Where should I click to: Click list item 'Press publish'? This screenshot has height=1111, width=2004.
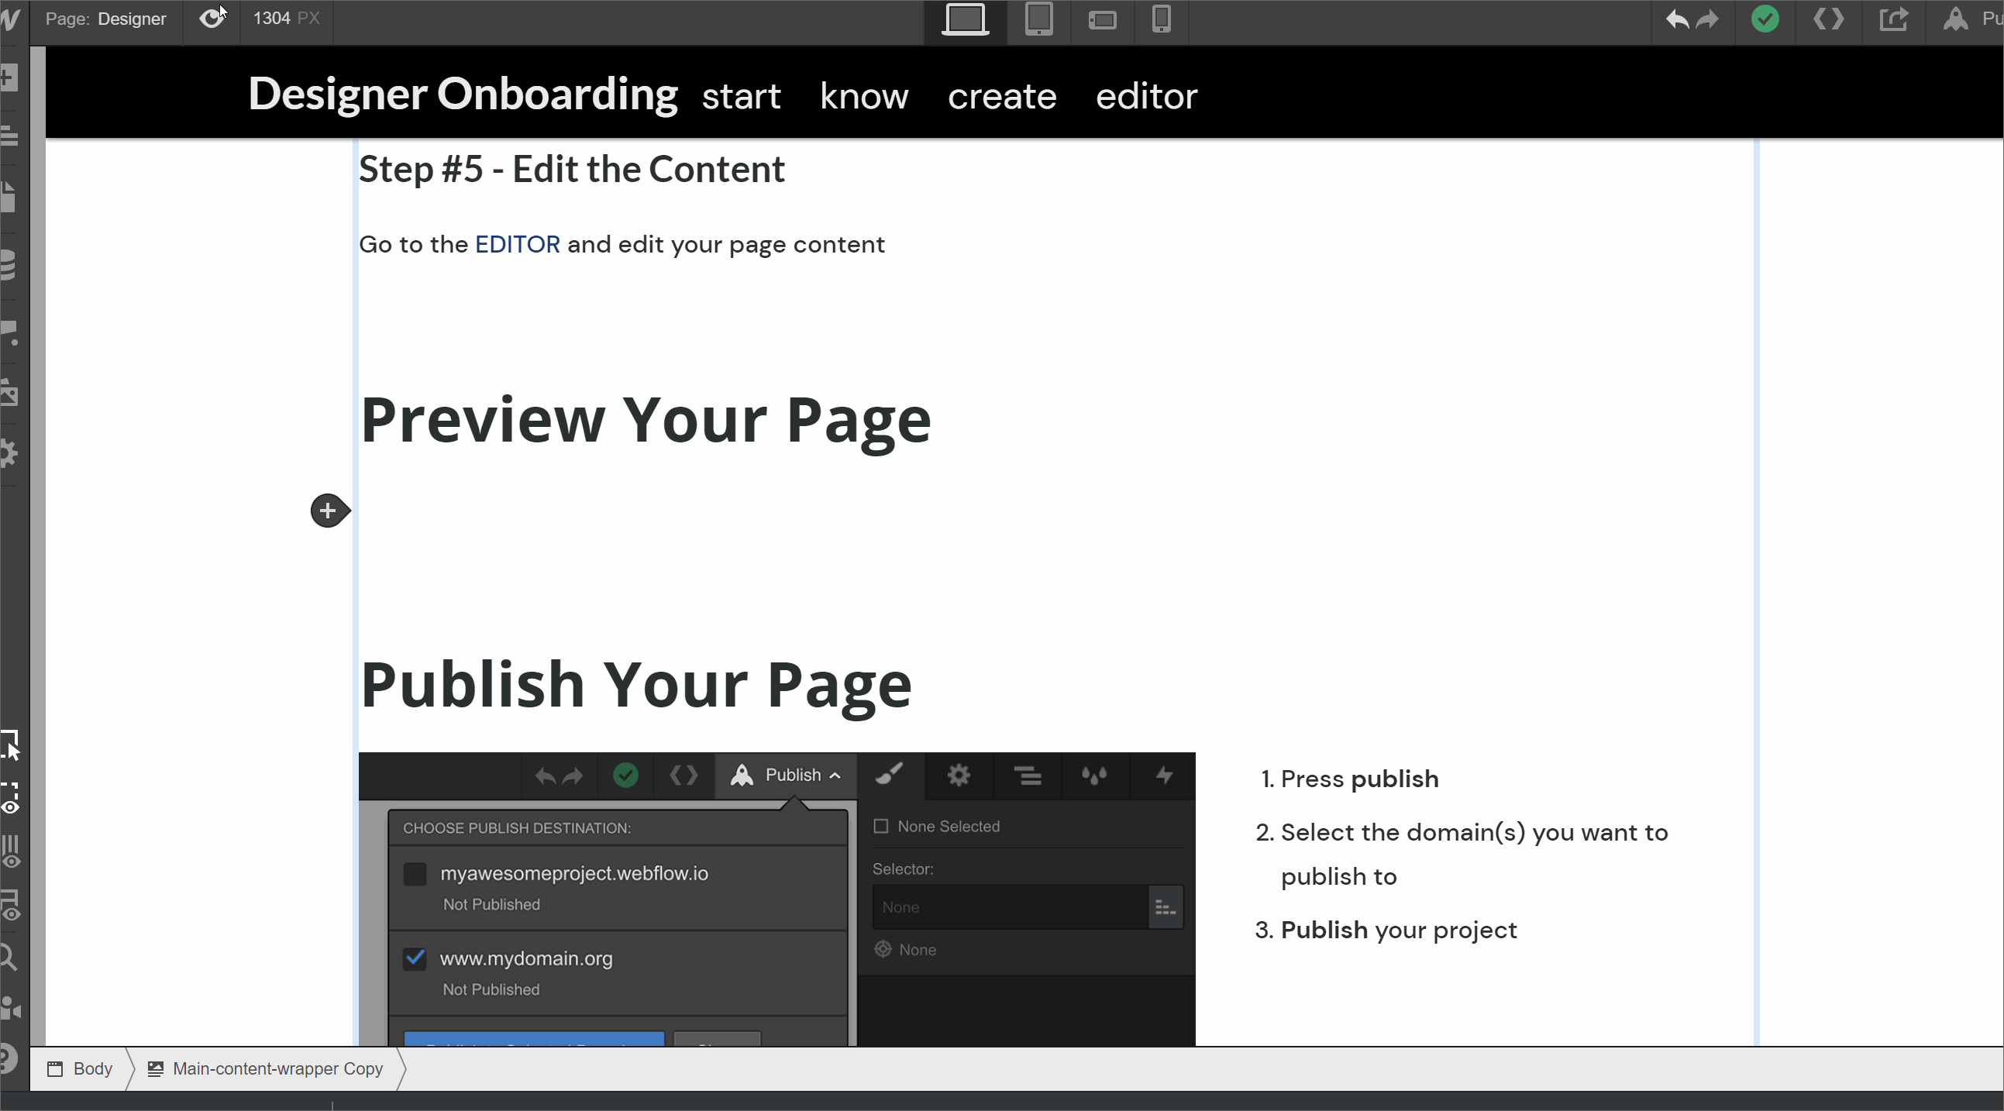pos(1360,779)
